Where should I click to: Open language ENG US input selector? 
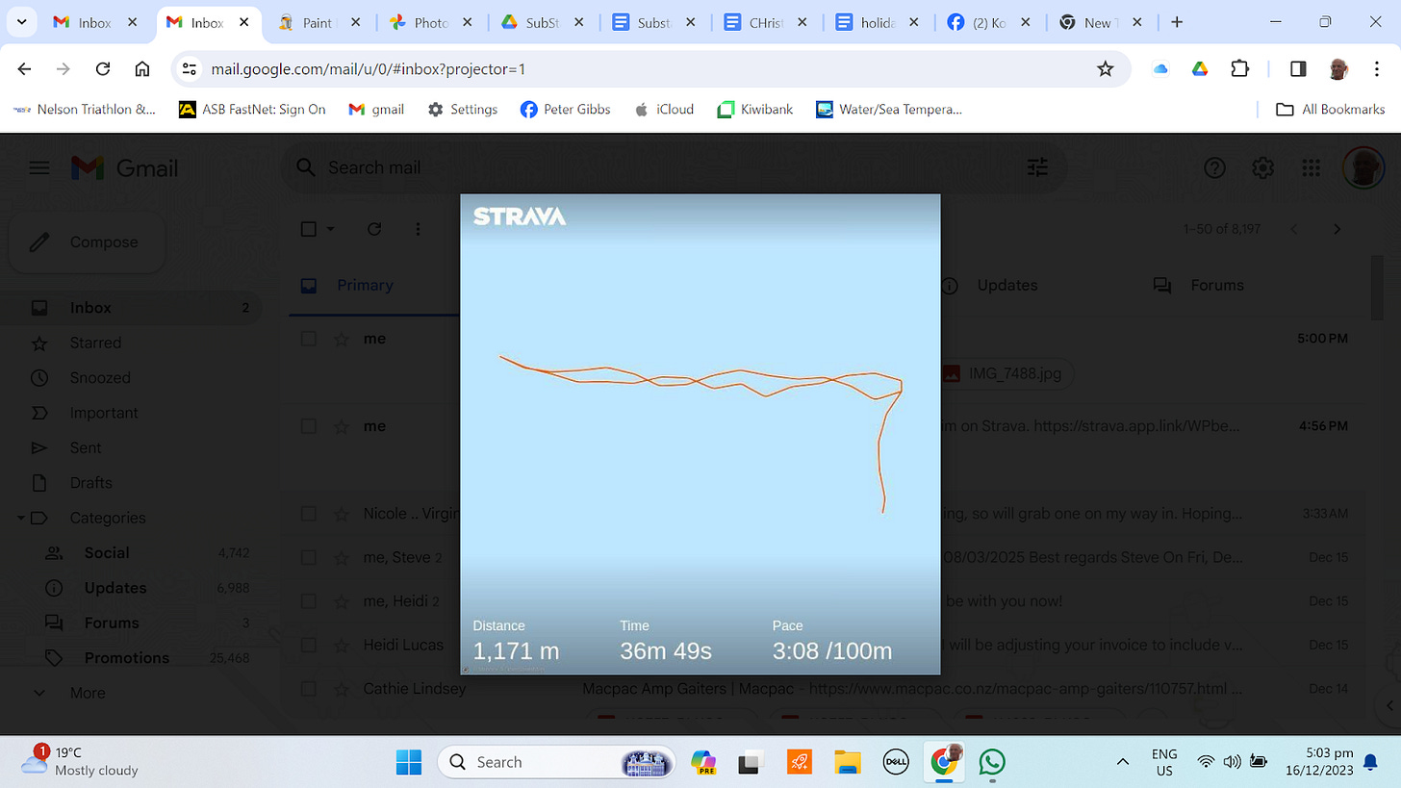tap(1164, 762)
